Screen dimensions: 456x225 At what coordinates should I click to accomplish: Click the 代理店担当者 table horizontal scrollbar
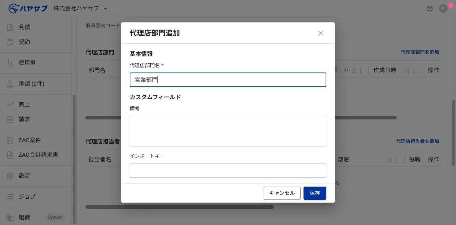click(x=180, y=207)
